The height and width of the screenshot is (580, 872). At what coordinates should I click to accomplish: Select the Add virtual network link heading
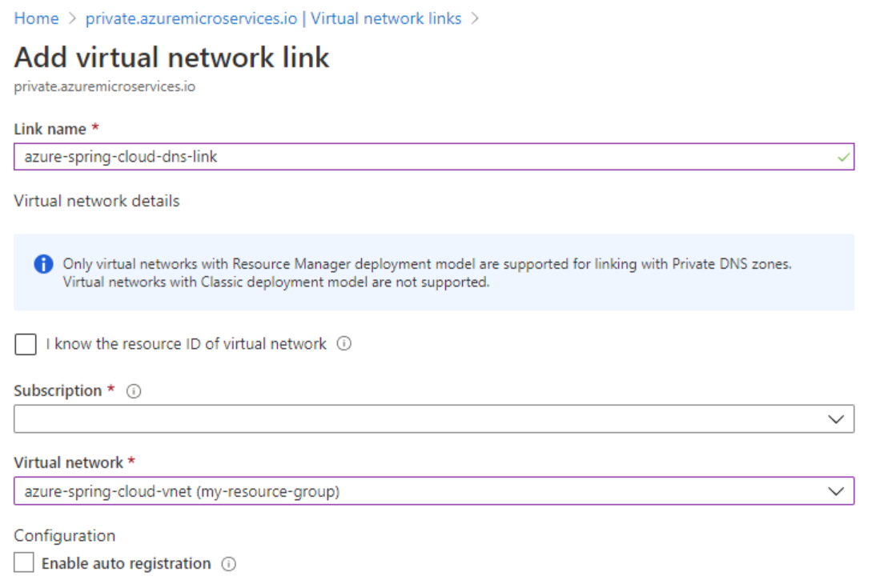click(x=171, y=57)
